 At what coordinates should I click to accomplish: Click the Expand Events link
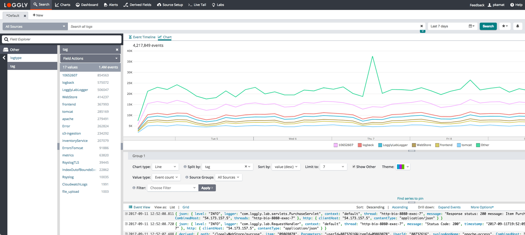pyautogui.click(x=449, y=207)
